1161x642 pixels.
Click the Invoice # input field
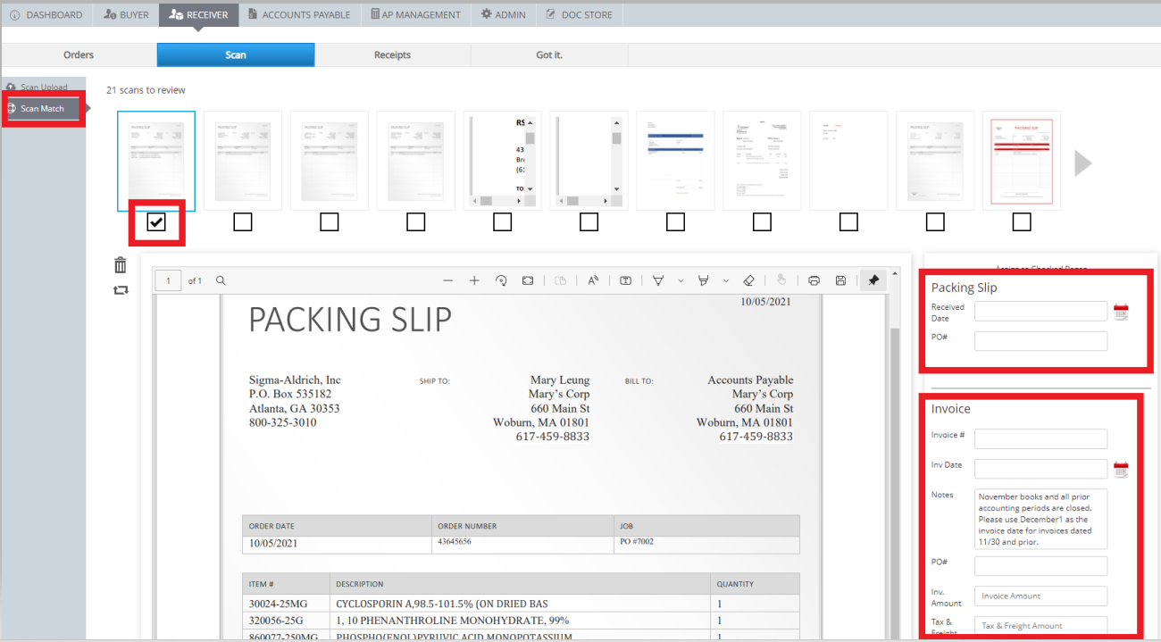(x=1040, y=438)
